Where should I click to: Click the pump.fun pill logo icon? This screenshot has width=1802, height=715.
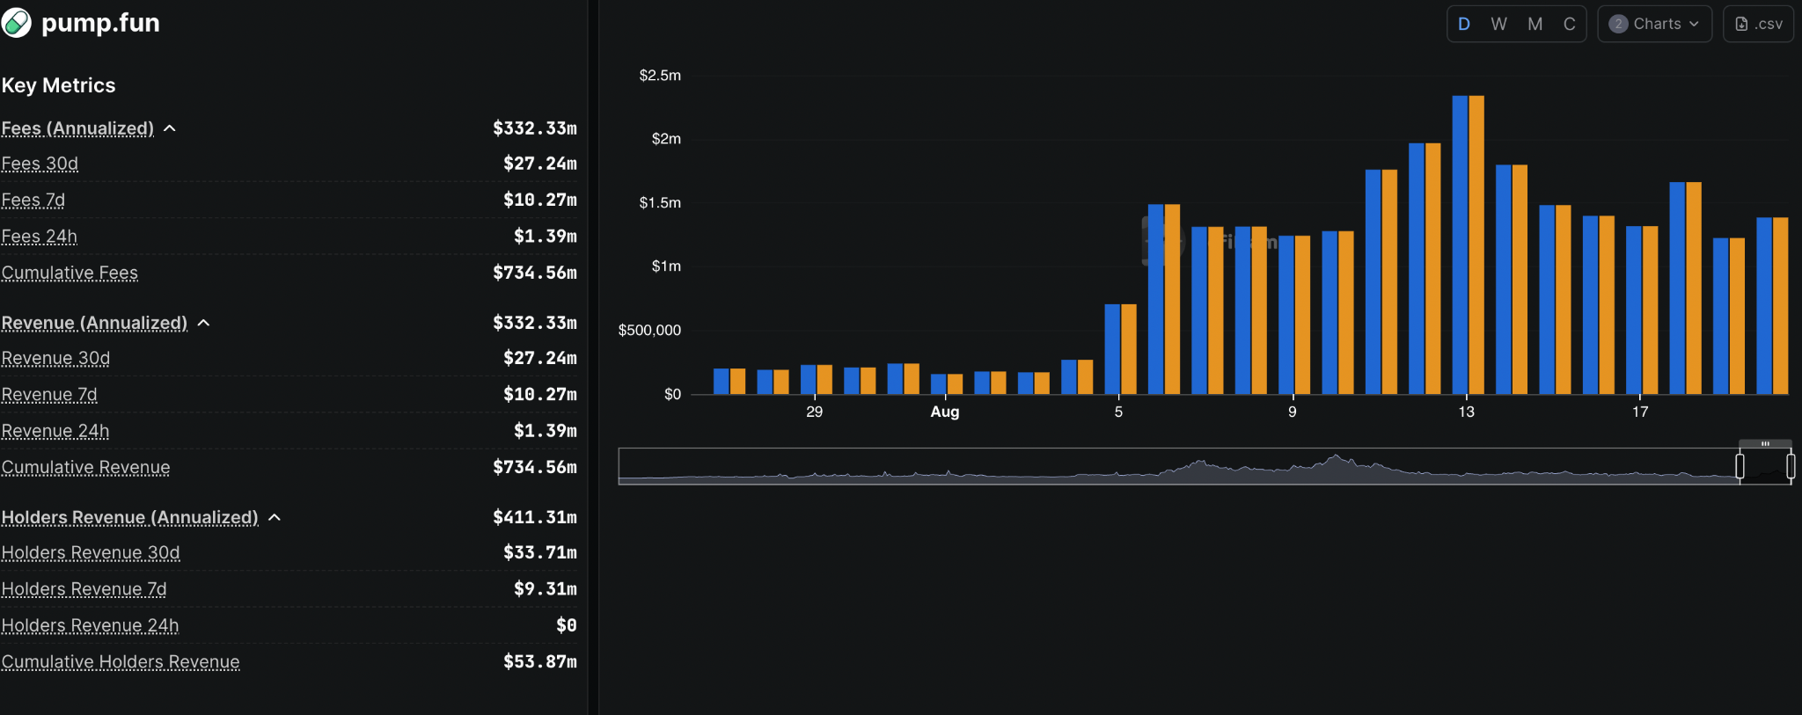16,23
